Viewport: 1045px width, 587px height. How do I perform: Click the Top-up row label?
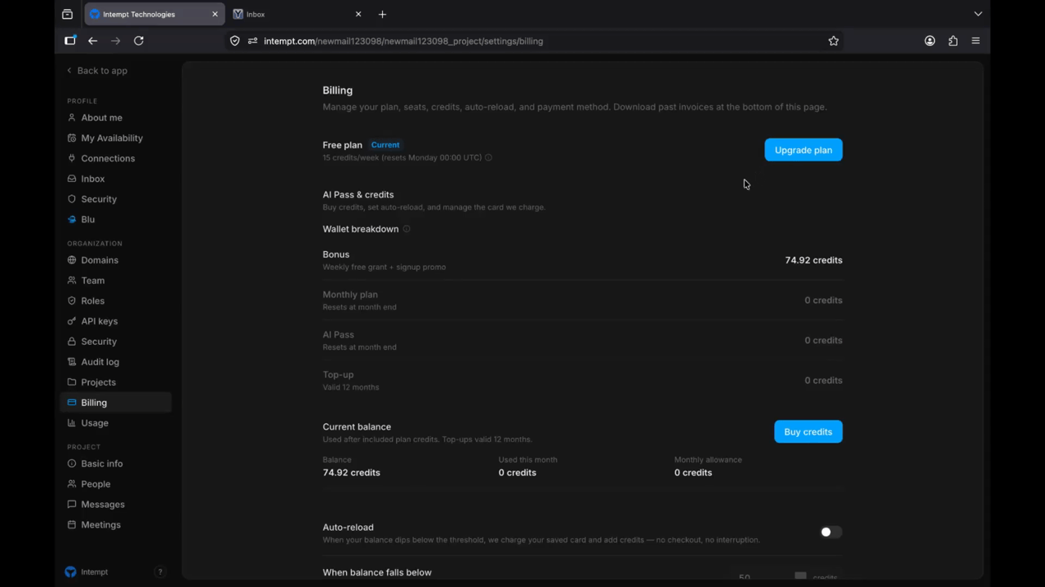338,374
